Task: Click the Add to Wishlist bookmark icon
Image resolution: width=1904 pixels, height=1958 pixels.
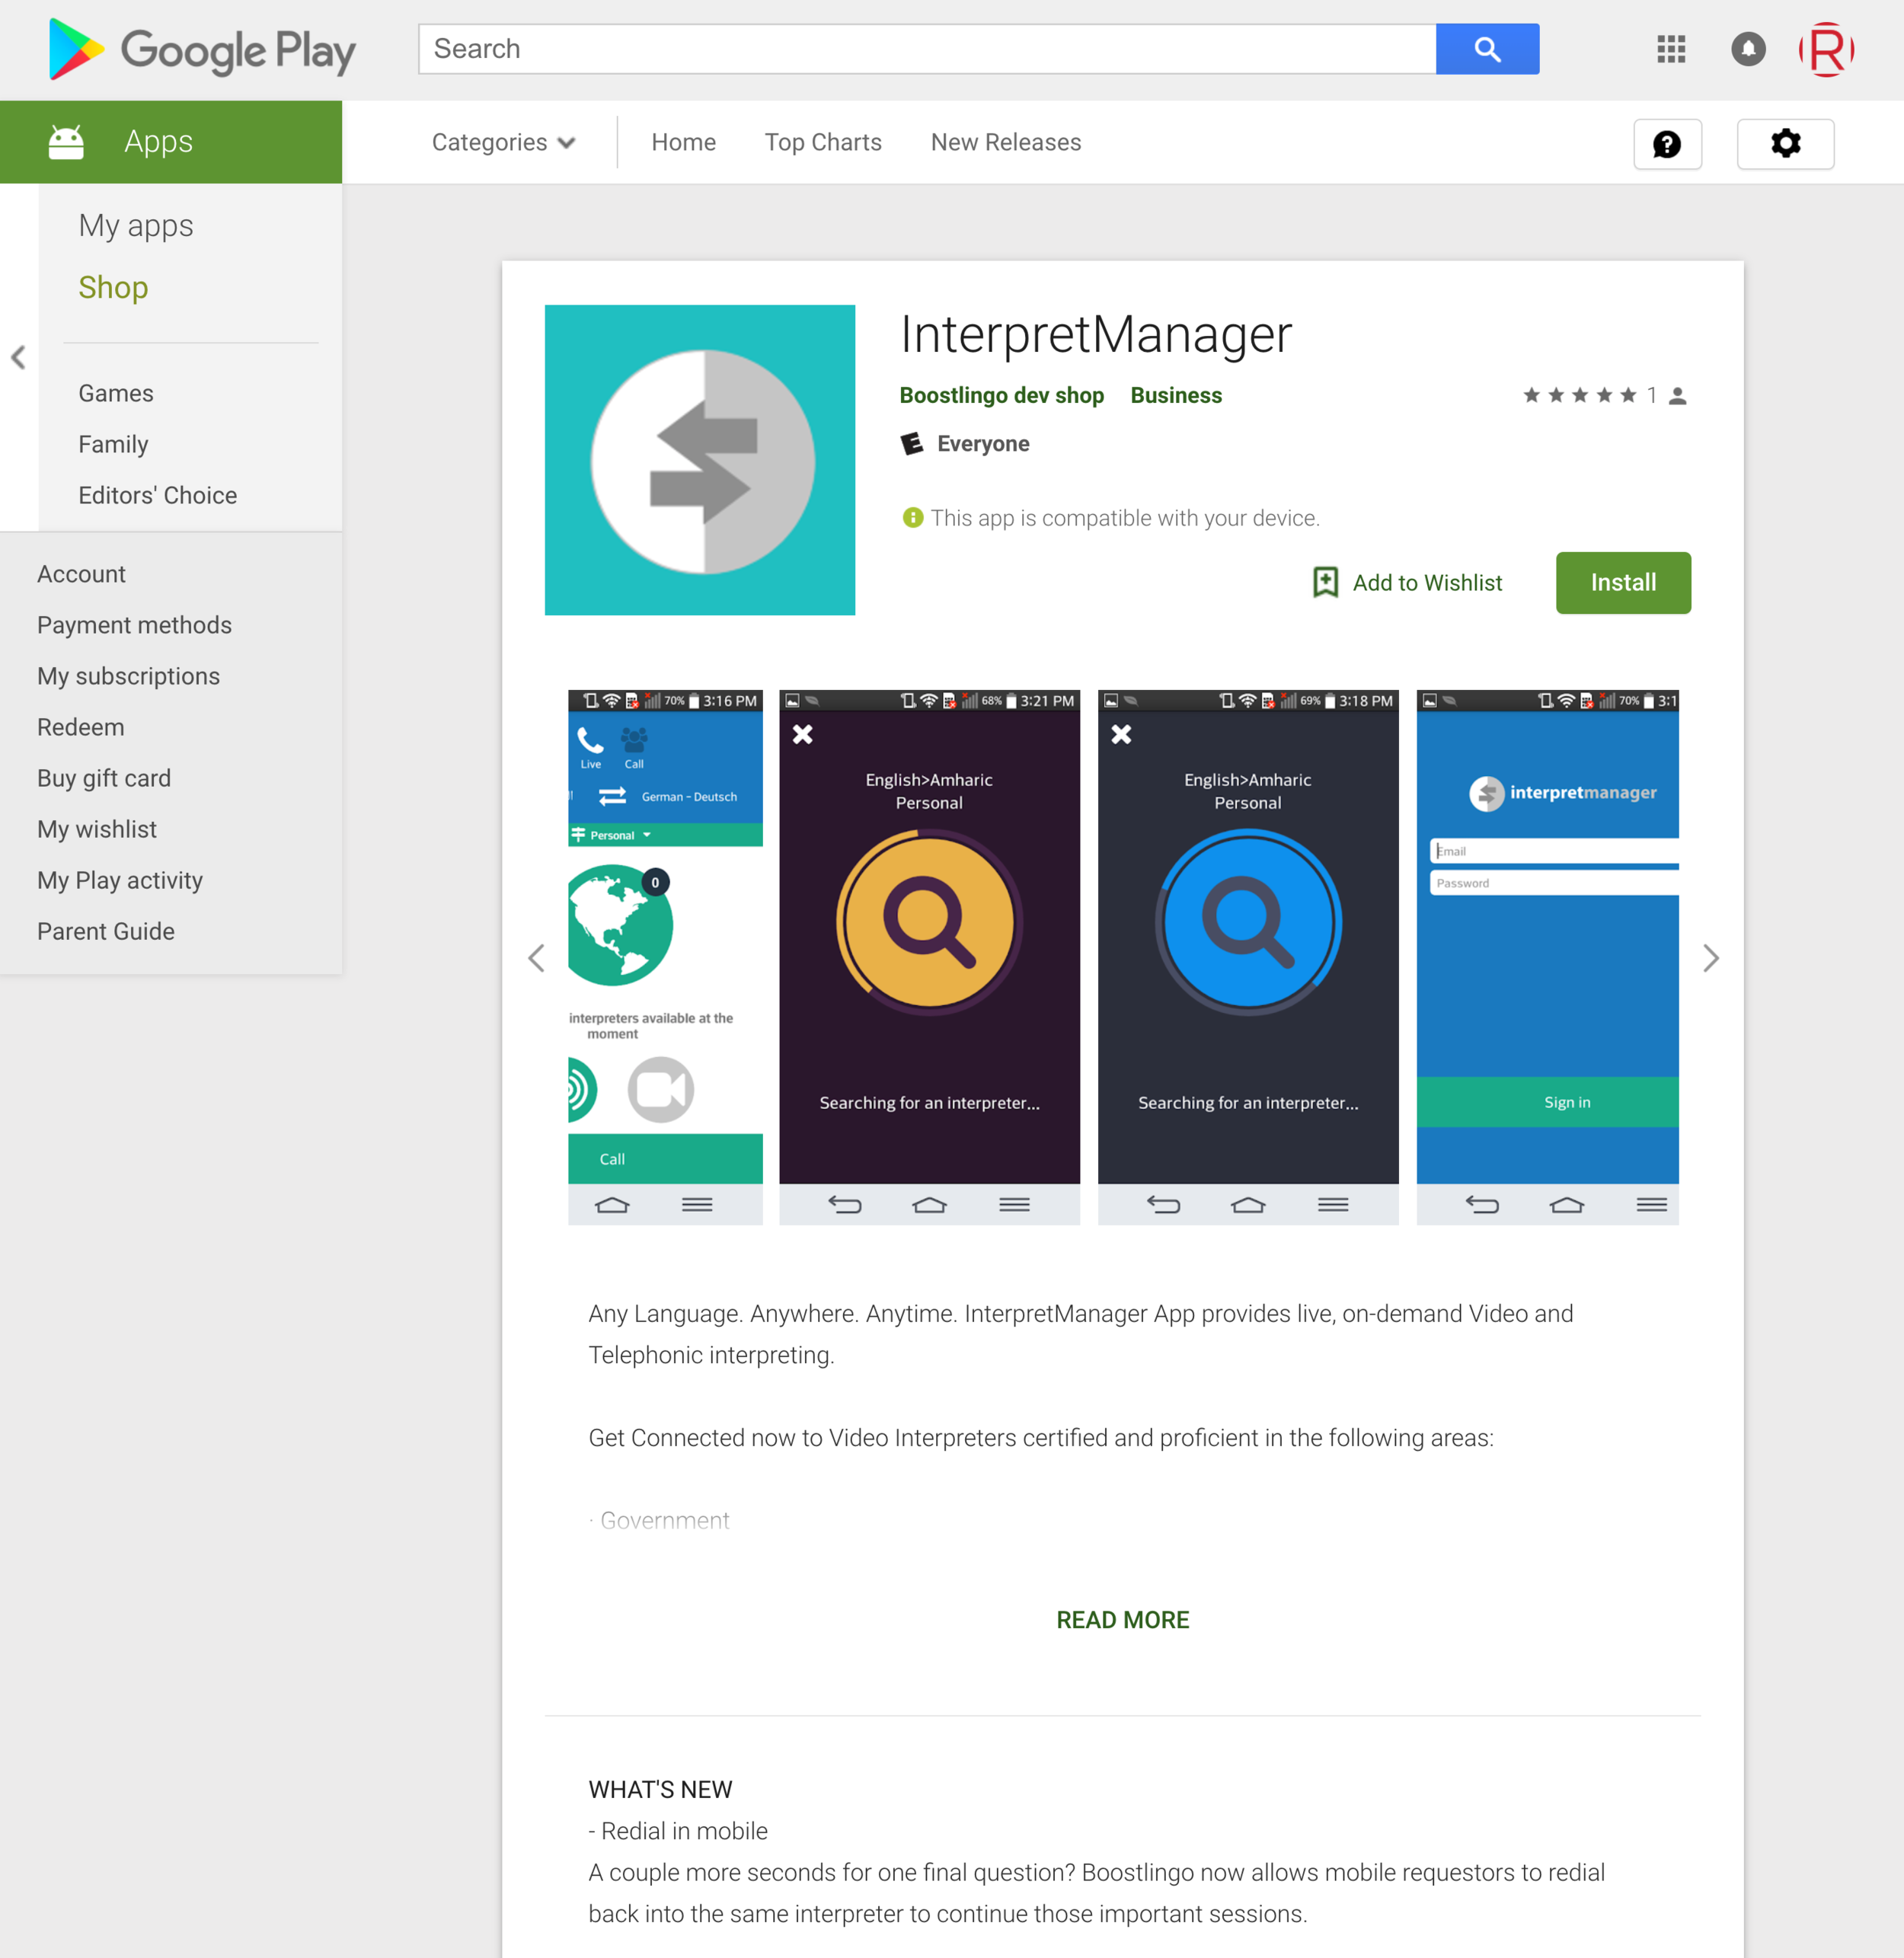Action: (x=1325, y=582)
